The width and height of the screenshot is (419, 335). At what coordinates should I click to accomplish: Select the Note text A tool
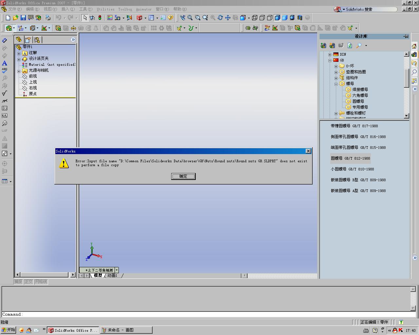pyautogui.click(x=5, y=63)
